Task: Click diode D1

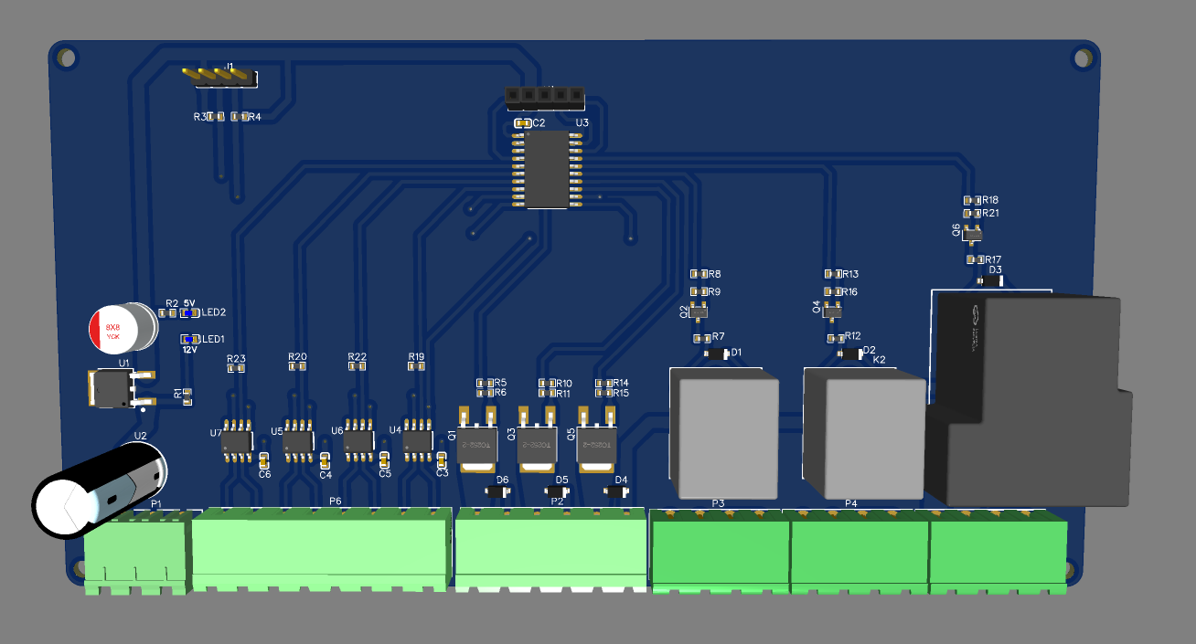Action: pos(716,354)
